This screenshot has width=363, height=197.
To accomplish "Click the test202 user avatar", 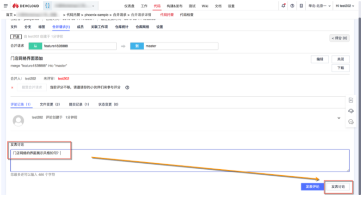I will [x=18, y=121].
